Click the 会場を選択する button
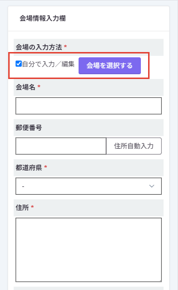 pyautogui.click(x=110, y=66)
